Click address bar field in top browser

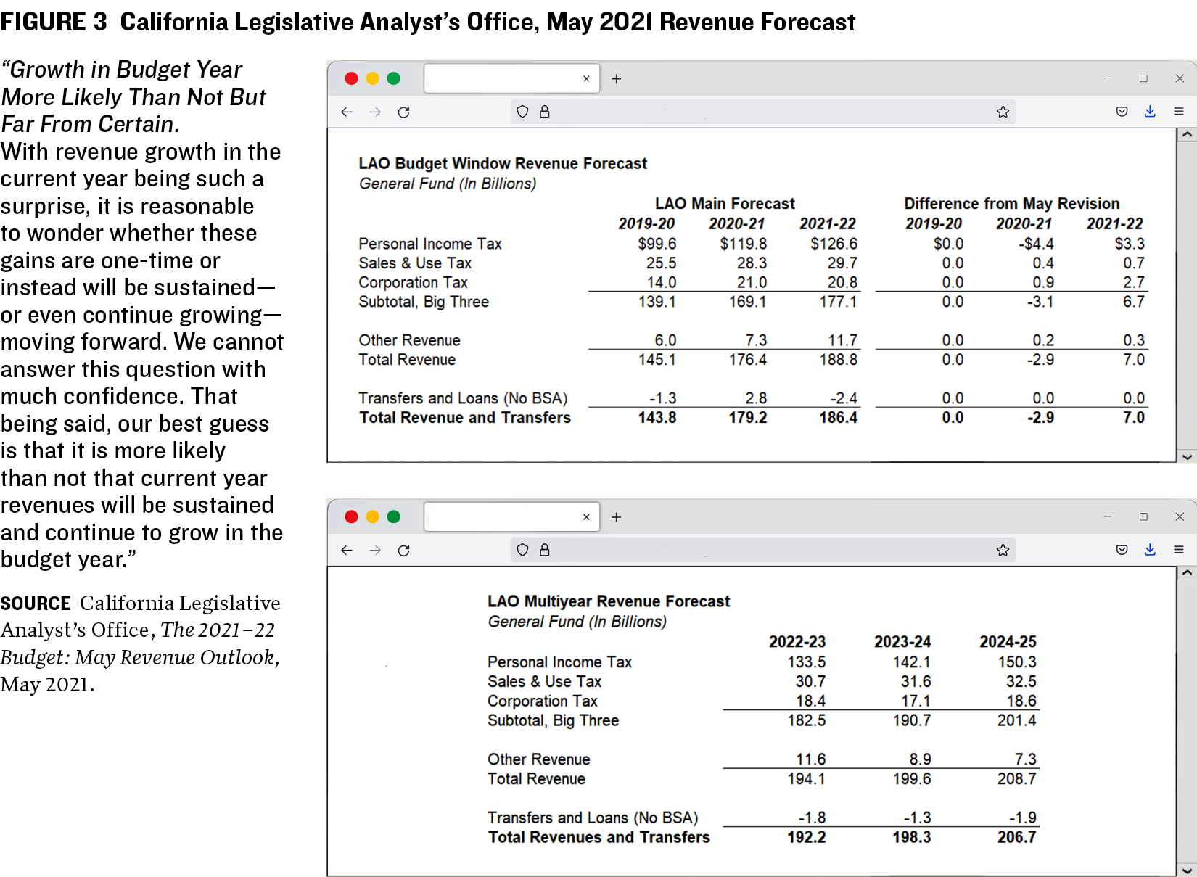coord(762,112)
